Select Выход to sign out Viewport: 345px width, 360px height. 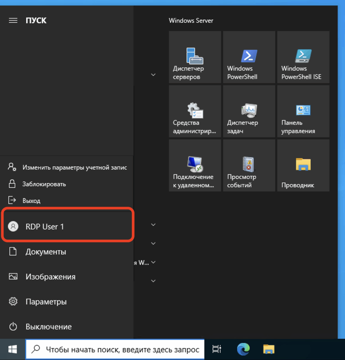66,200
